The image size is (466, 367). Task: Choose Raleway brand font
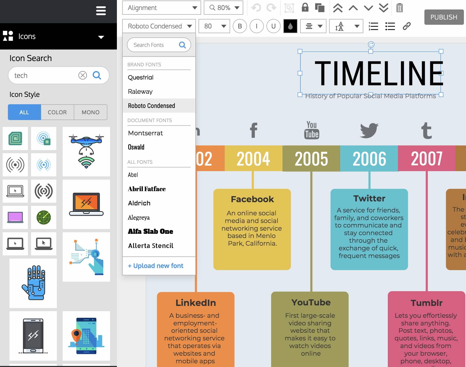(x=159, y=91)
